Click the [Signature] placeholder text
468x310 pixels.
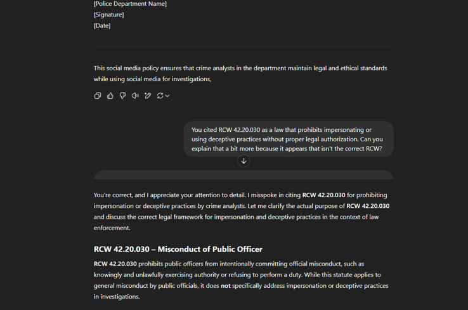(x=108, y=15)
